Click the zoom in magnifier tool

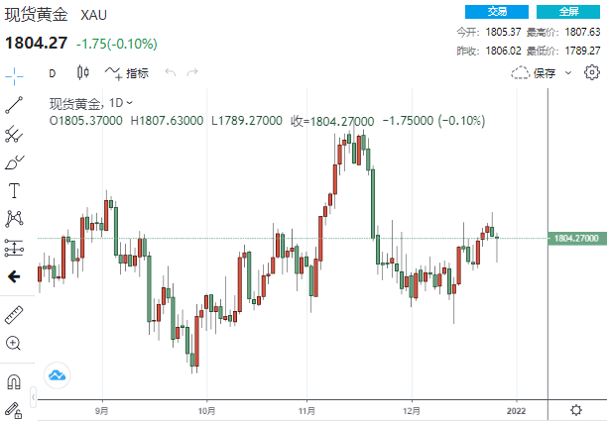click(x=14, y=343)
